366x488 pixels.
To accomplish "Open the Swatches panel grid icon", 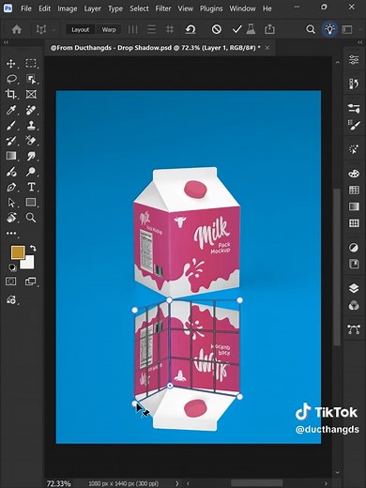I will (354, 190).
